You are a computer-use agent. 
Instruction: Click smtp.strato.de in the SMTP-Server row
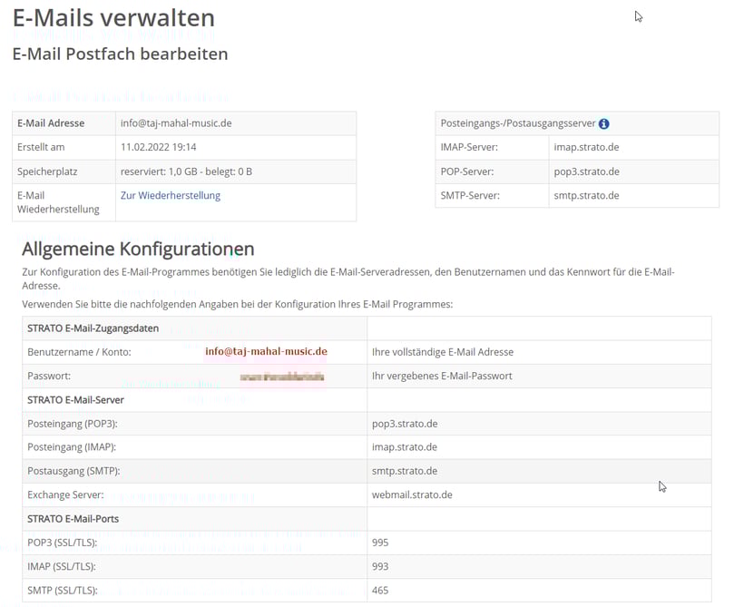(x=586, y=195)
